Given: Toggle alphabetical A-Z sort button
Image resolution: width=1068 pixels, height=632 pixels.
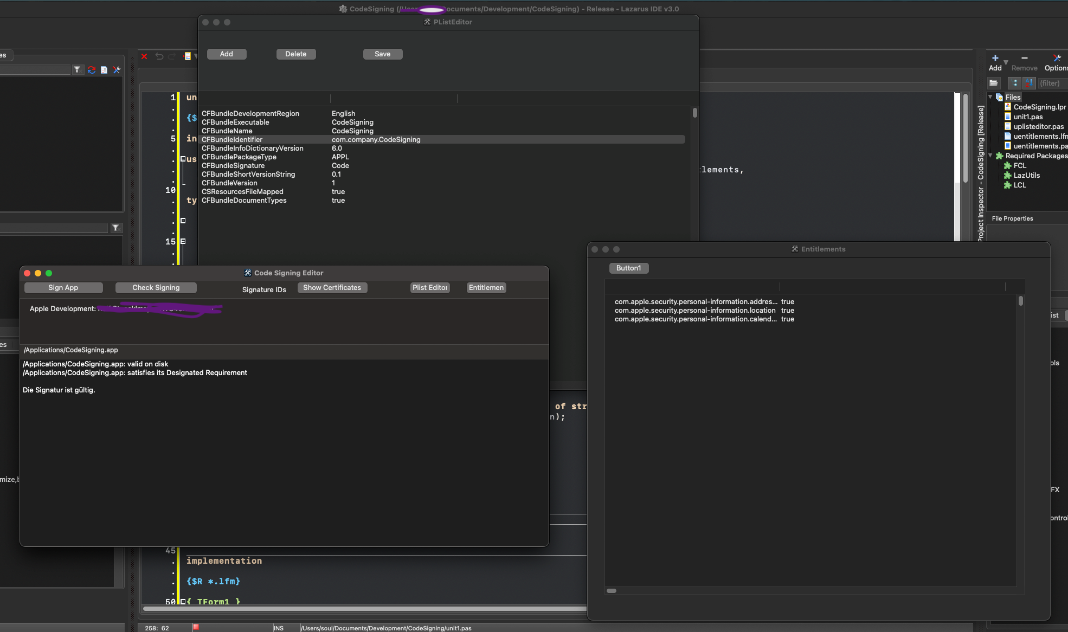Looking at the screenshot, I should [1028, 83].
